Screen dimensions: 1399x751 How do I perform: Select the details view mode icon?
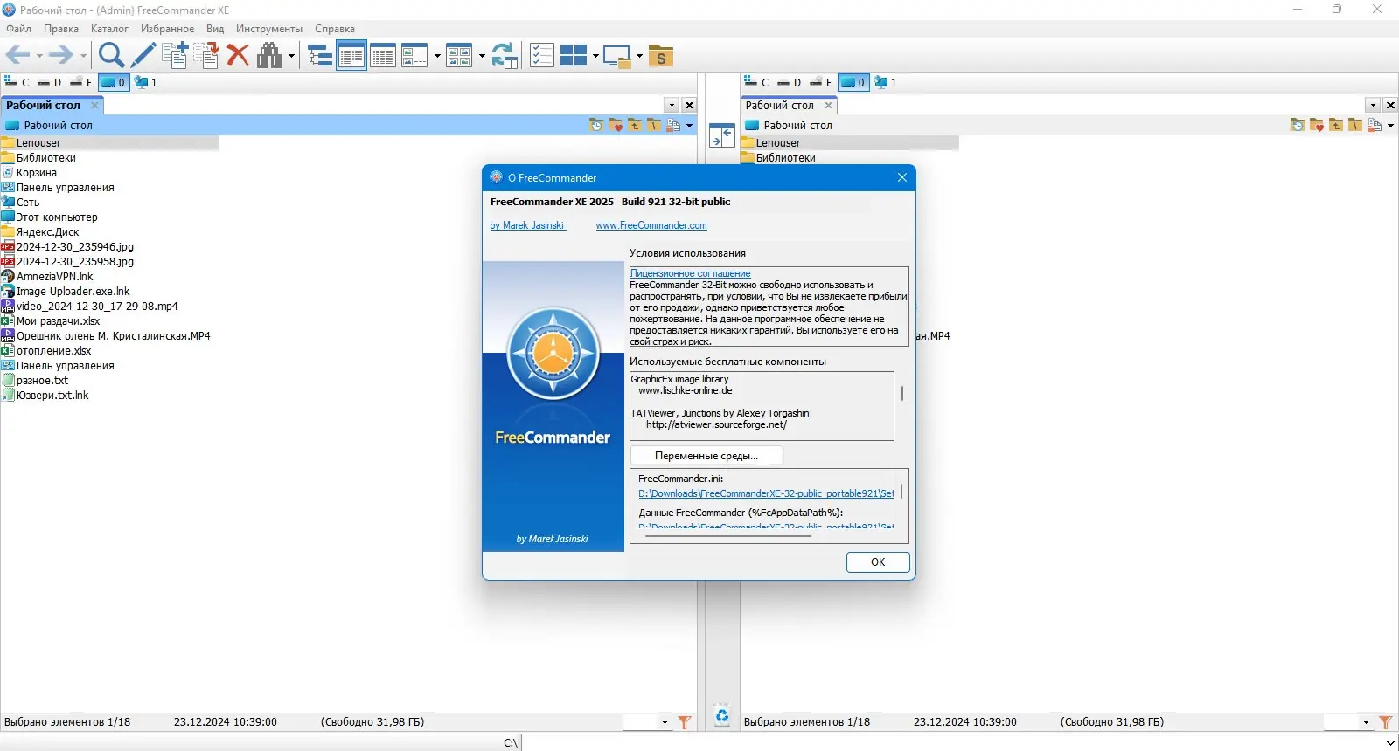[383, 55]
